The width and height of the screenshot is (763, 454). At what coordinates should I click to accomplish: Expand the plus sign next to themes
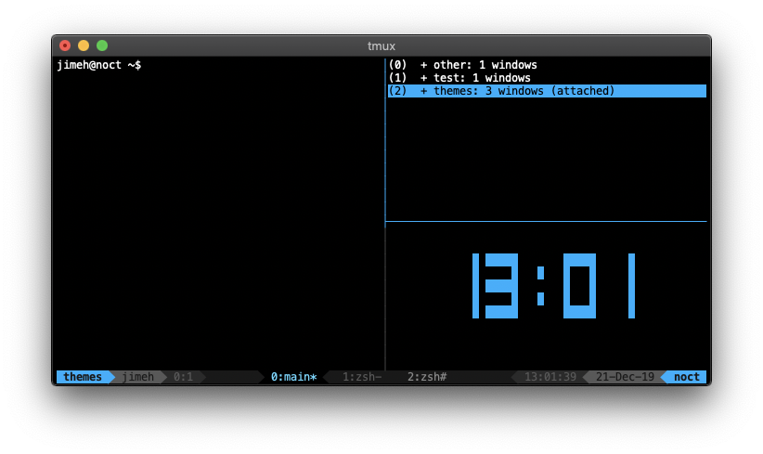point(423,91)
